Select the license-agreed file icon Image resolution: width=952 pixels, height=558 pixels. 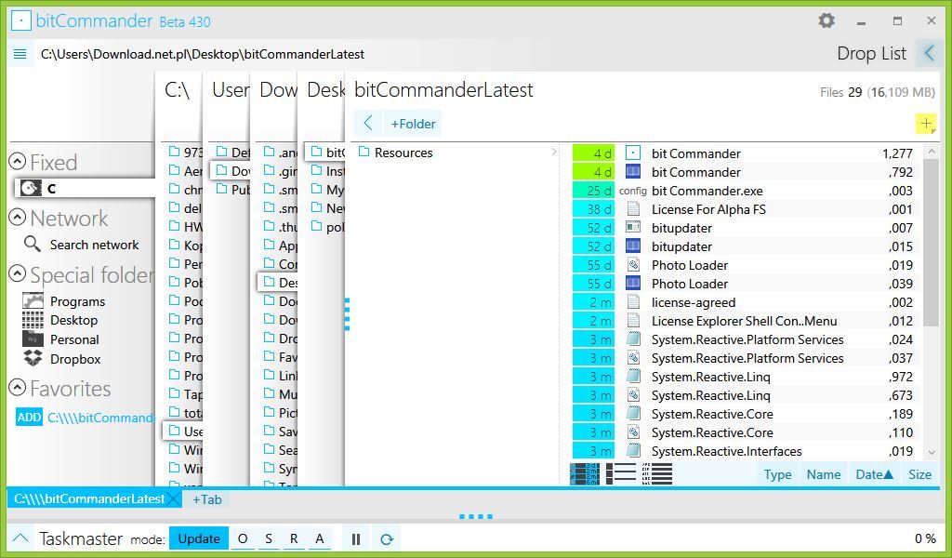[633, 301]
